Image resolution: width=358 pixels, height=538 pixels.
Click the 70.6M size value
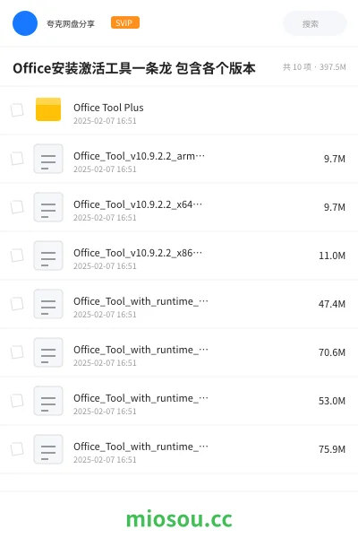[332, 352]
